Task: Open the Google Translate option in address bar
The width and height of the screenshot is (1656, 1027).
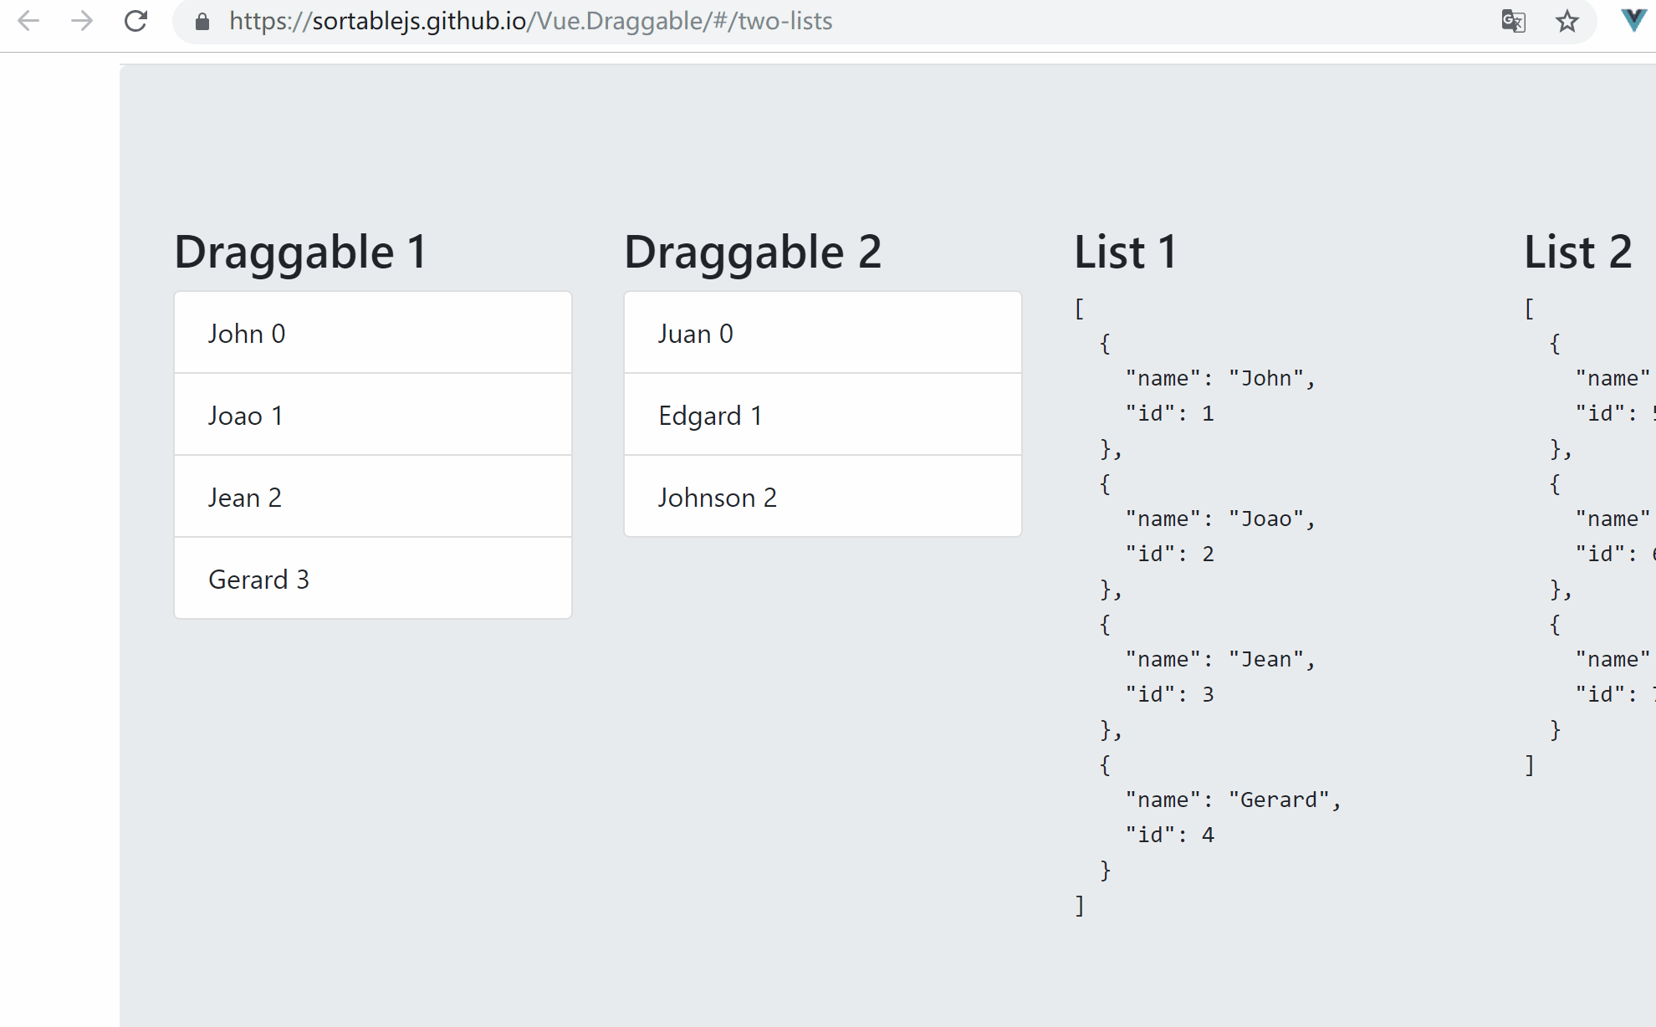Action: tap(1513, 22)
